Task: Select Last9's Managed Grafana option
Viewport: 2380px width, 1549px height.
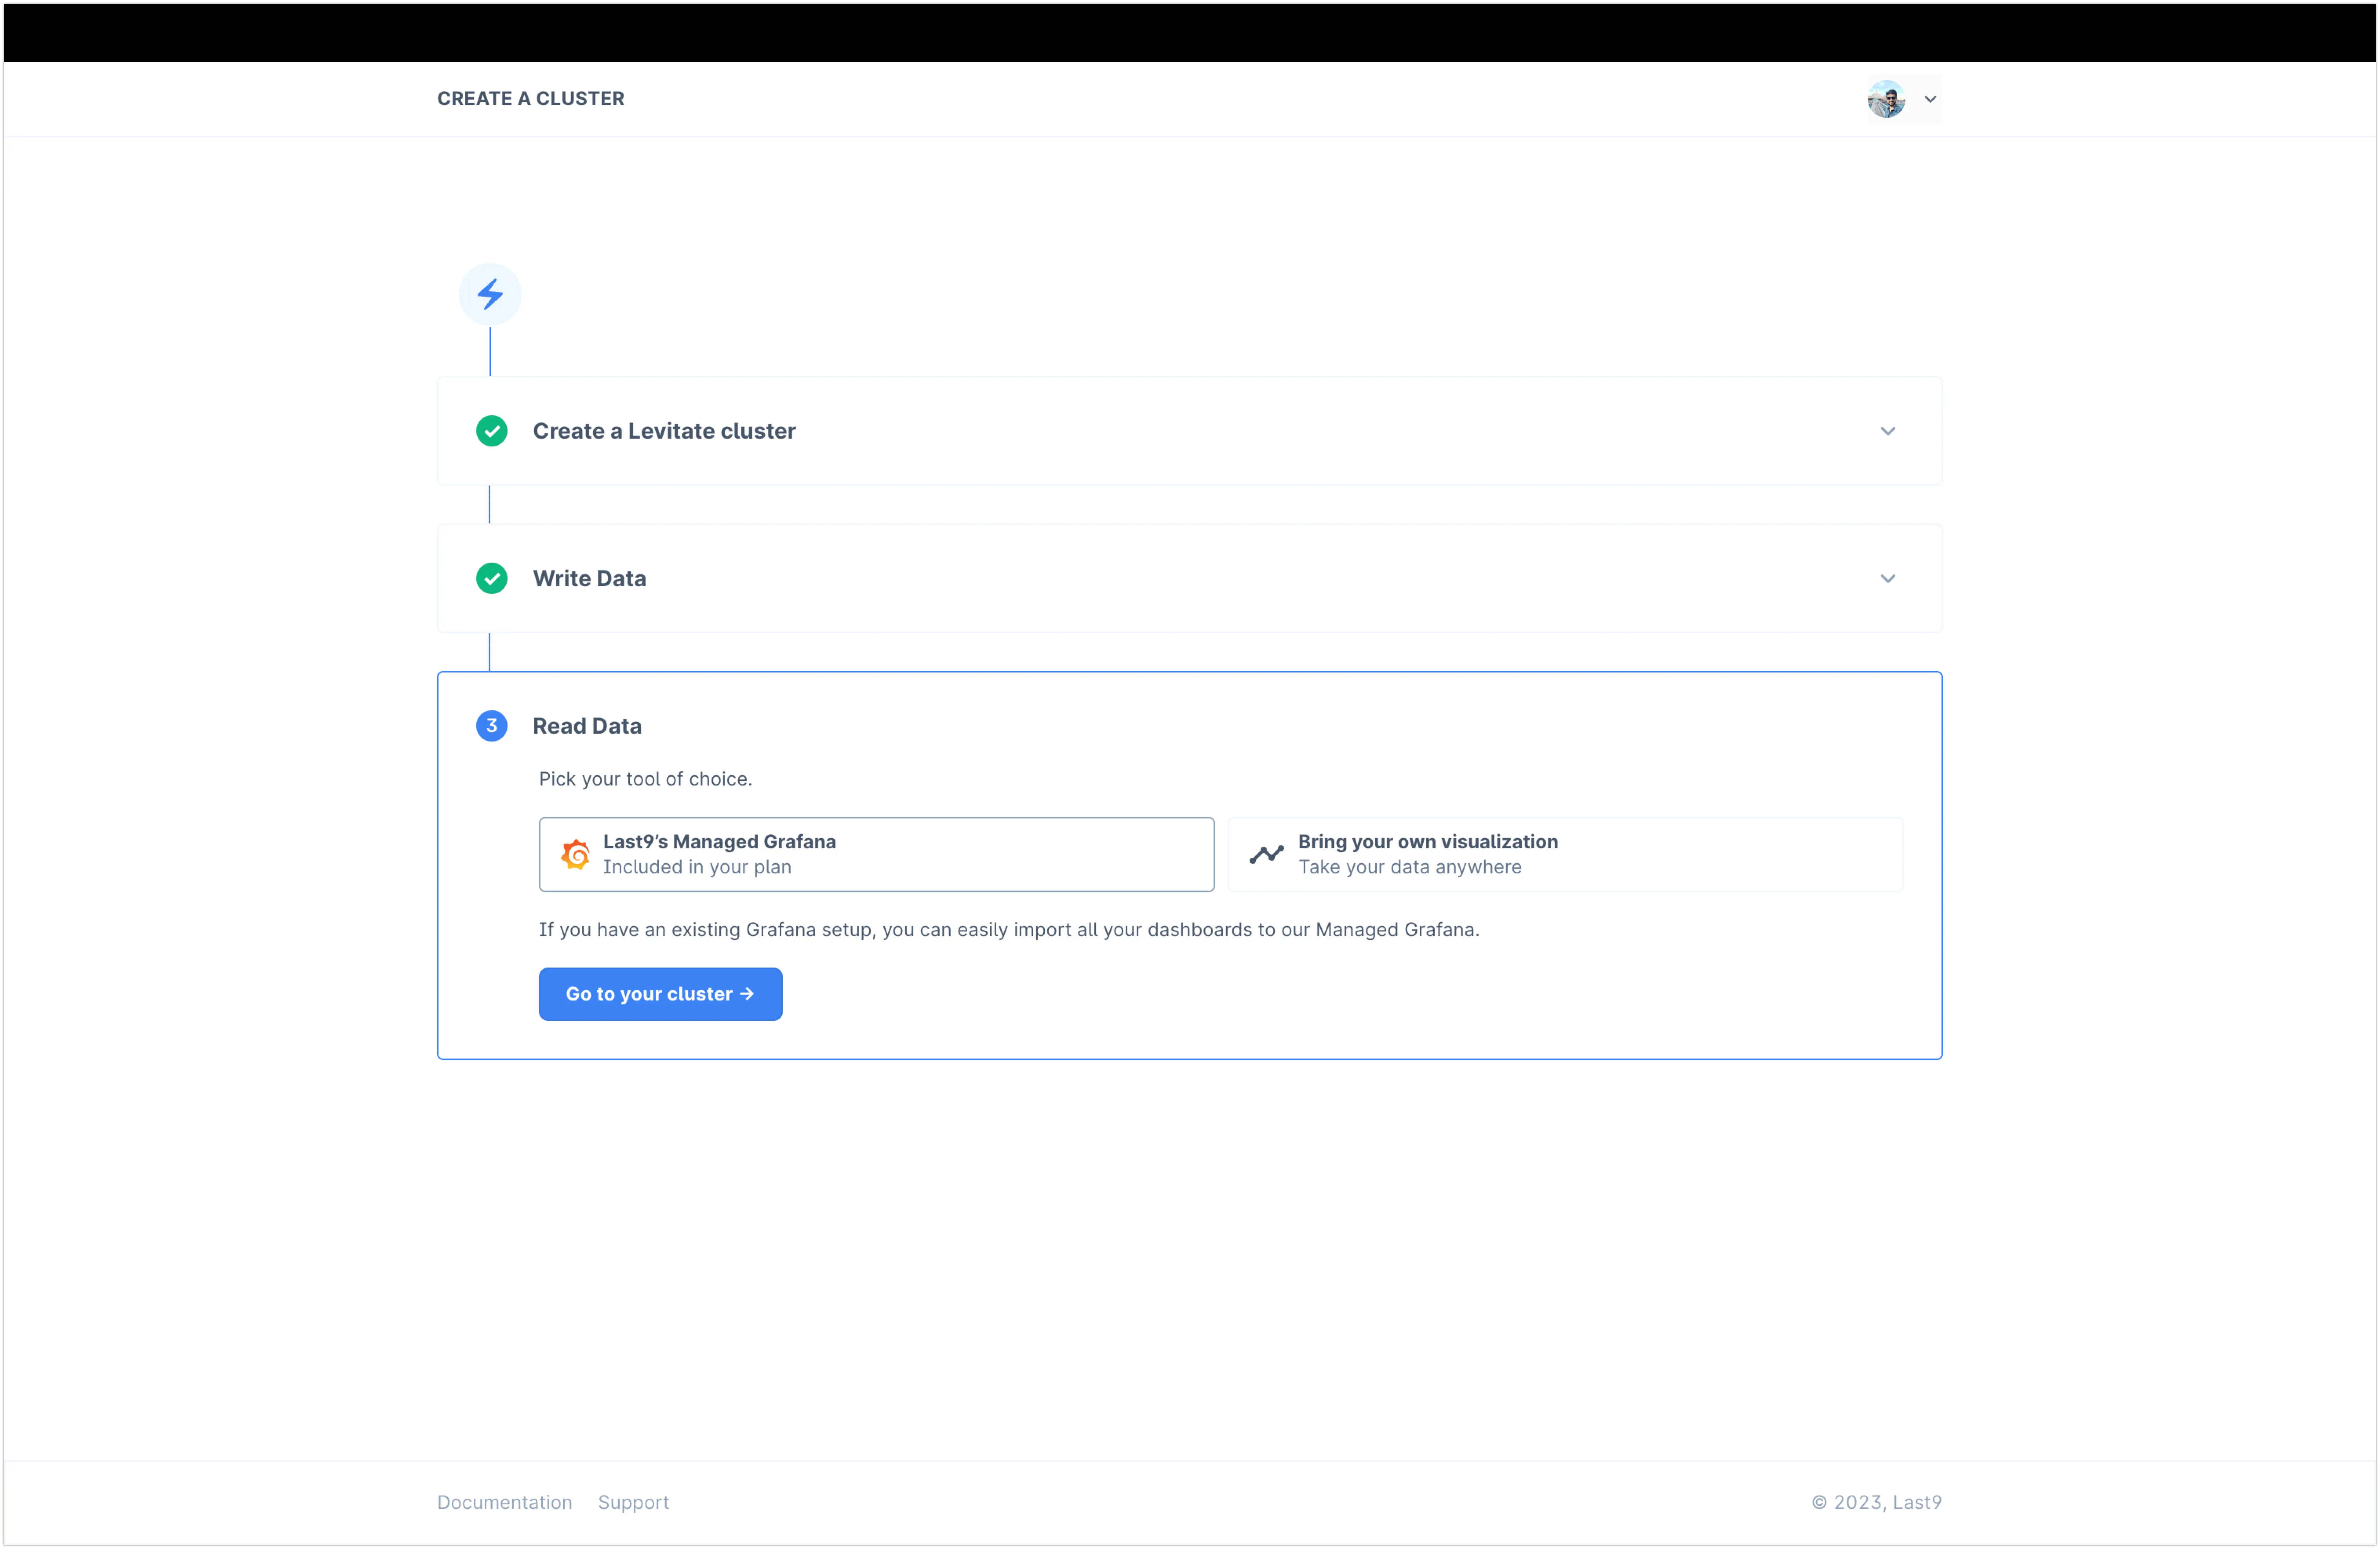Action: point(876,855)
